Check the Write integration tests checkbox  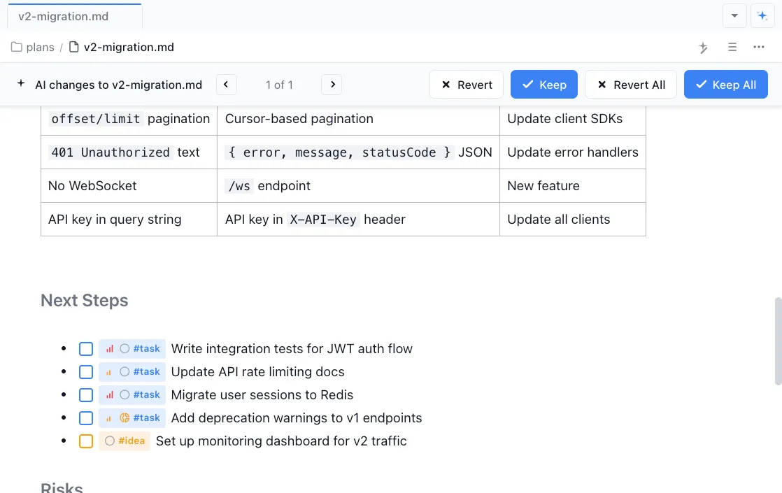point(86,348)
